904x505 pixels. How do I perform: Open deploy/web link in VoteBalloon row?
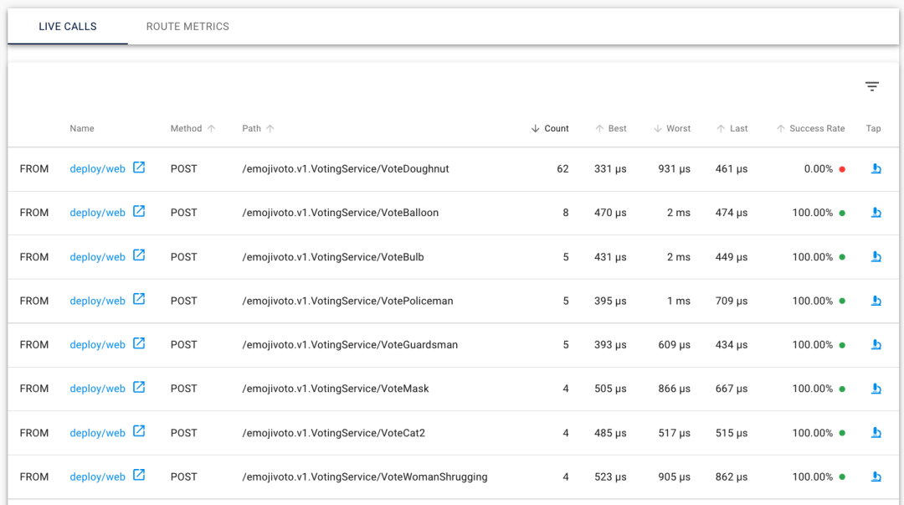[x=97, y=213]
